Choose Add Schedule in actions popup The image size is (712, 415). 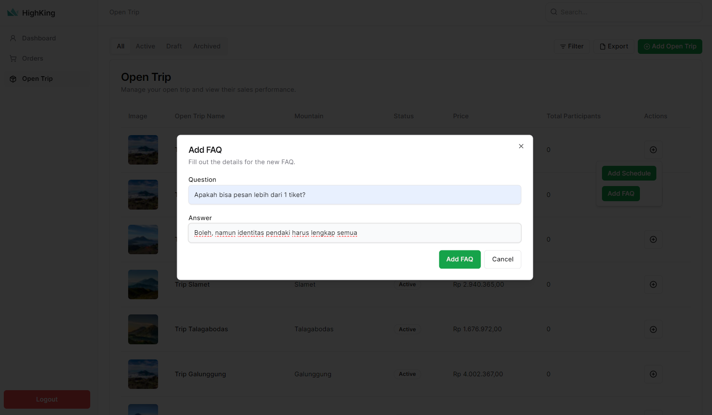pos(629,173)
